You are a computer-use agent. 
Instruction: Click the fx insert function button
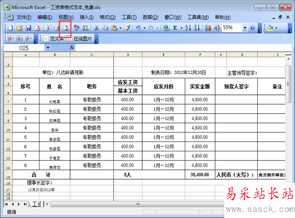(72, 48)
